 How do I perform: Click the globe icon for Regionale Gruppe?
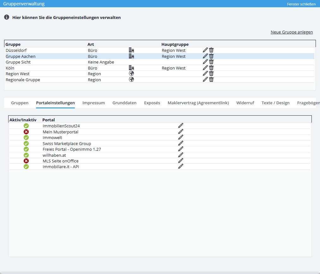click(131, 79)
